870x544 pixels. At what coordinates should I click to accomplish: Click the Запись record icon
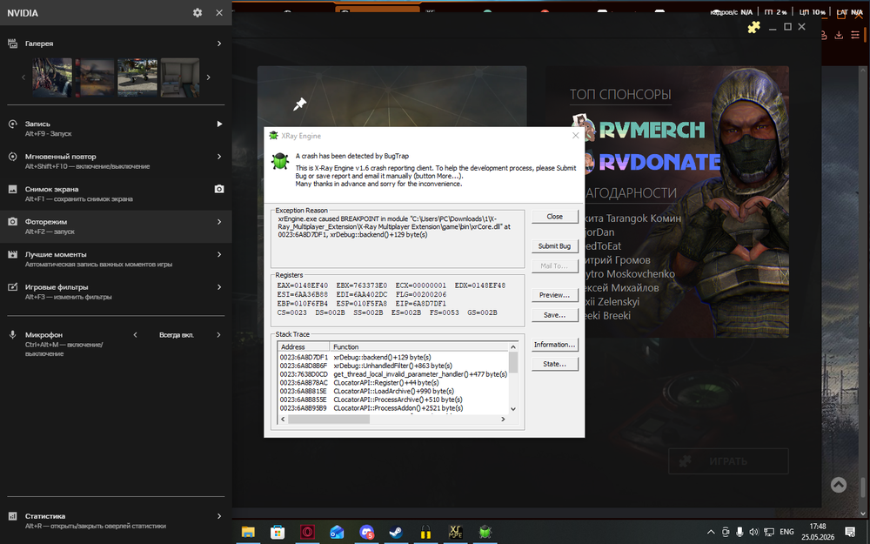coord(12,124)
